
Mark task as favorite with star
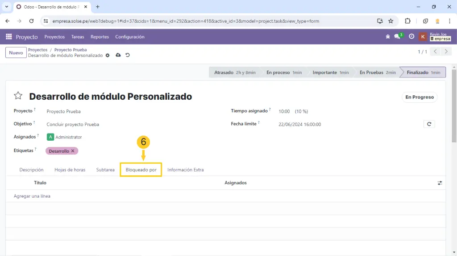click(x=18, y=96)
